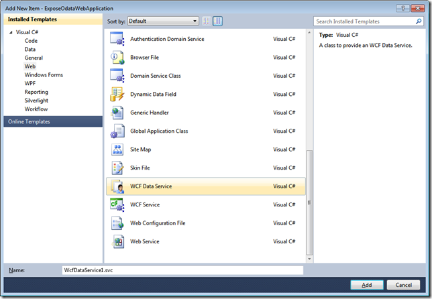Select the Site Map template icon
This screenshot has width=432, height=299.
[x=117, y=149]
